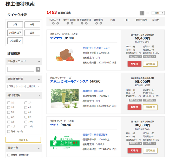169x158 pixels.
Task: Sort 権利付最終日 descending with down arrow
Action: point(68,23)
